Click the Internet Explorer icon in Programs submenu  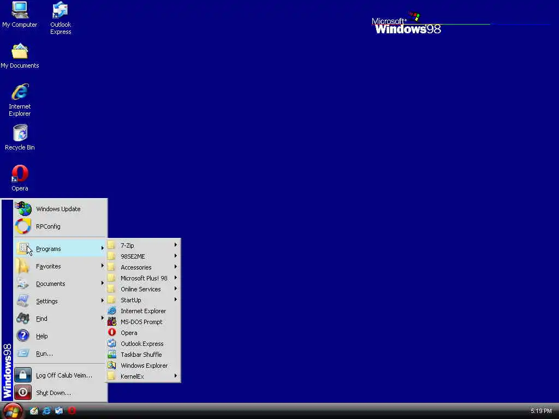tap(112, 310)
